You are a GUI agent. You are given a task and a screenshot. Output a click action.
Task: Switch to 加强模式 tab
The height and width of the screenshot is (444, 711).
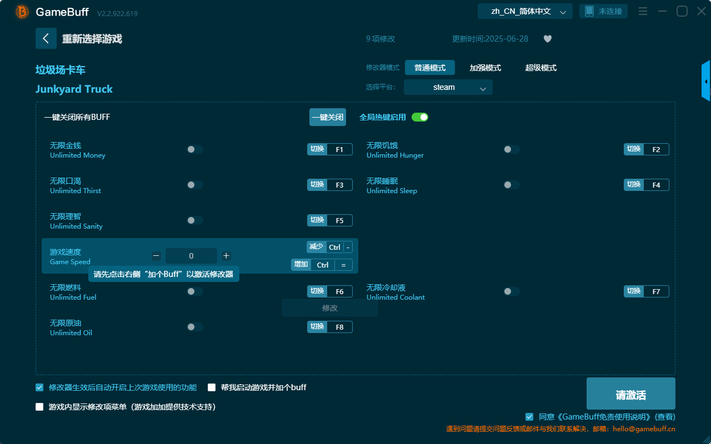point(487,68)
